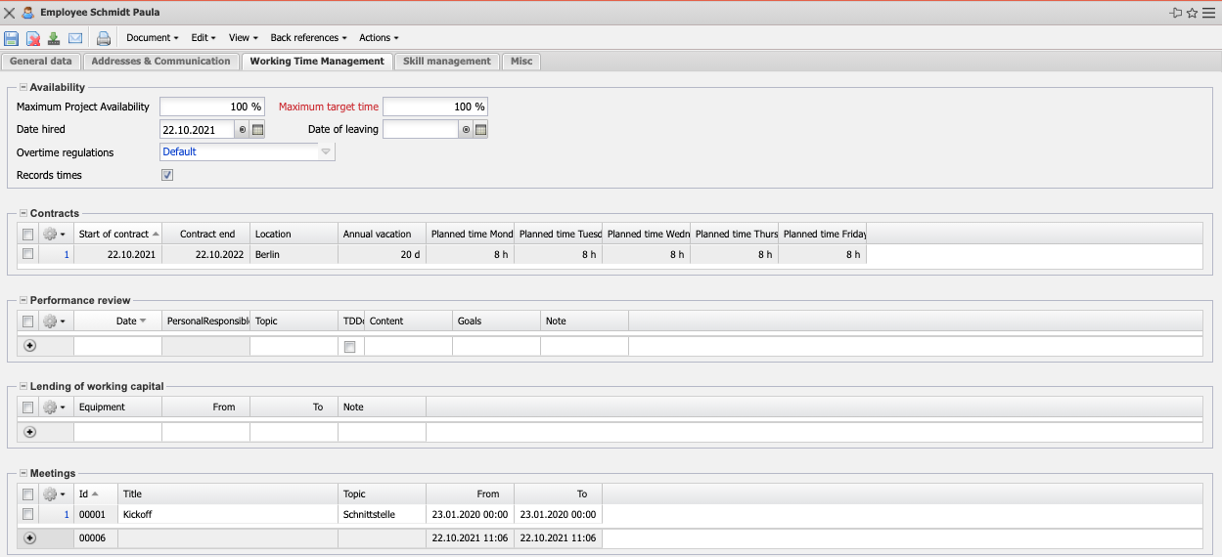
Task: Open the gear menu in Contracts table
Action: [x=54, y=235]
